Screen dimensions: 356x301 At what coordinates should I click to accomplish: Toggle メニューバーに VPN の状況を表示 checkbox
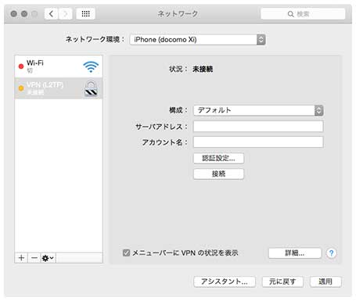pos(126,253)
